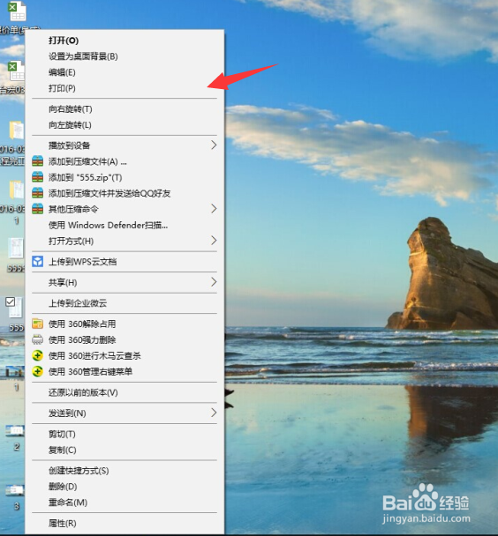The width and height of the screenshot is (498, 536).
Task: Expand the 共享(H) submenu arrow
Action: (x=214, y=282)
